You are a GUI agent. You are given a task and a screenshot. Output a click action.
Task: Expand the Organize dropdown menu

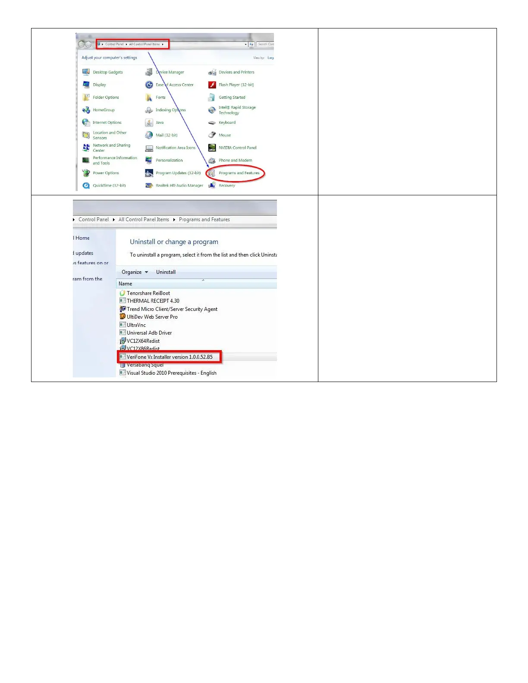tap(135, 272)
